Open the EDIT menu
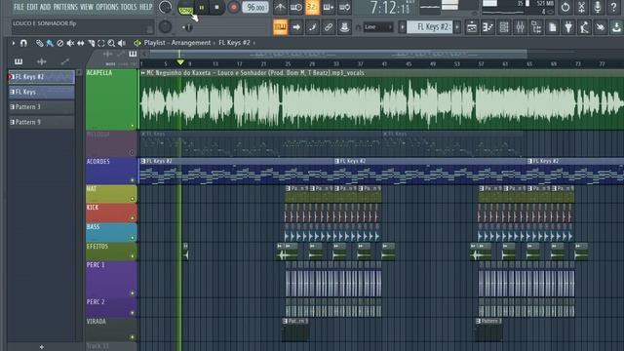This screenshot has height=351, width=624. pyautogui.click(x=32, y=7)
